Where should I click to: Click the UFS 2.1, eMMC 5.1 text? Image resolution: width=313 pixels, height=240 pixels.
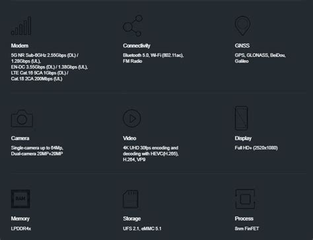click(142, 229)
